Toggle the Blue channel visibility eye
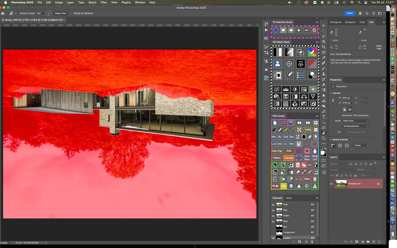The height and width of the screenshot is (248, 397). point(273,221)
